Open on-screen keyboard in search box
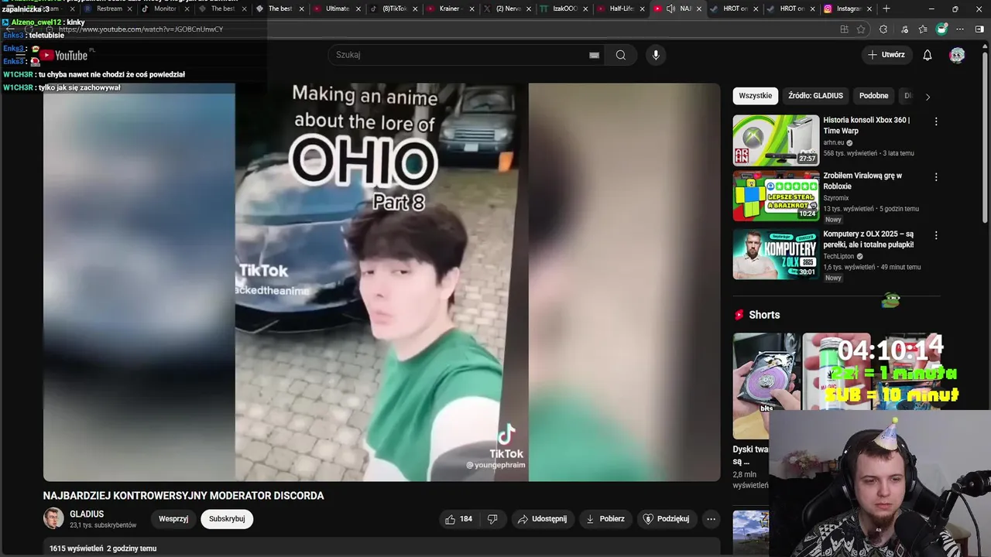991x557 pixels. (x=594, y=55)
